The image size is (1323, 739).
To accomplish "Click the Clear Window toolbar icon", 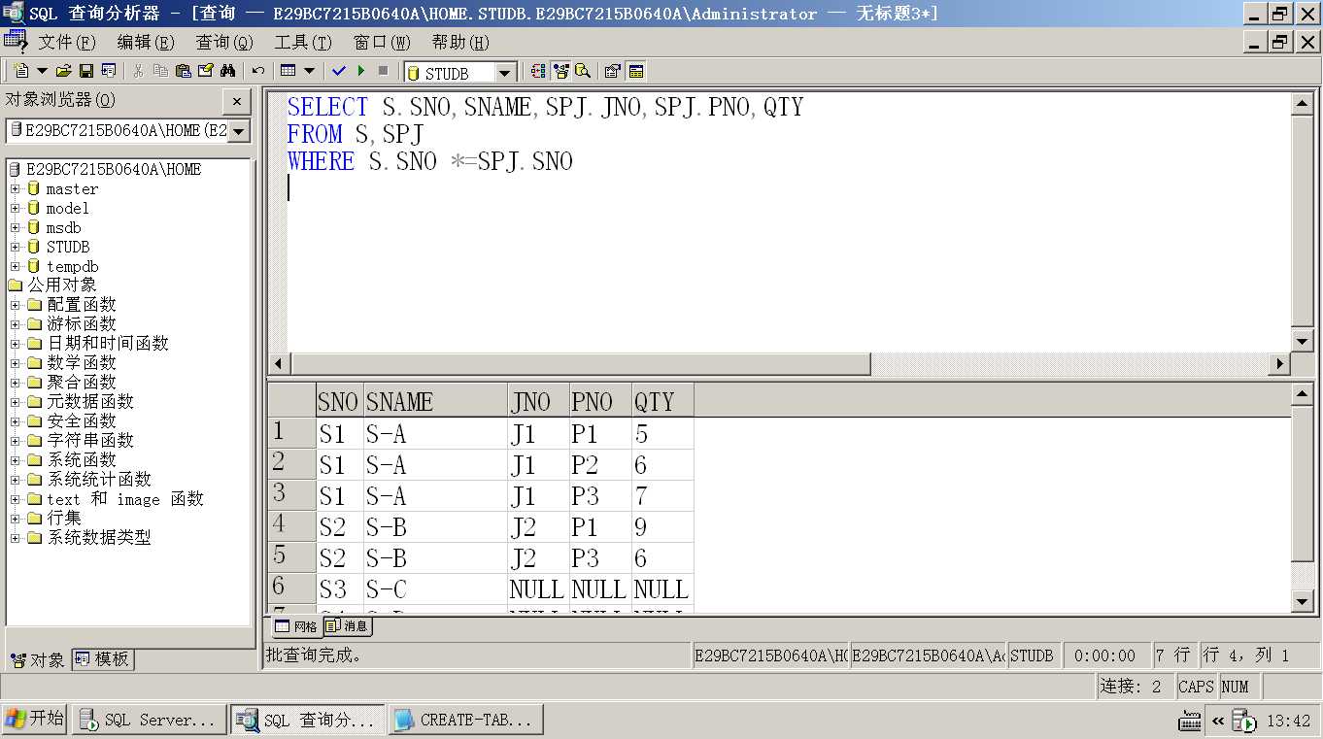I will [205, 71].
